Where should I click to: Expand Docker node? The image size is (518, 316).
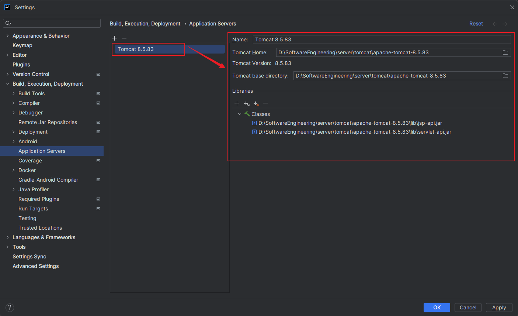click(14, 170)
